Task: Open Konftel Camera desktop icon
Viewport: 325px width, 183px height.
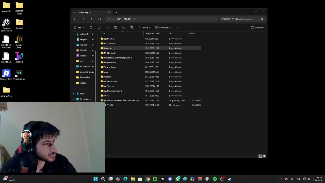Action: pos(19,42)
